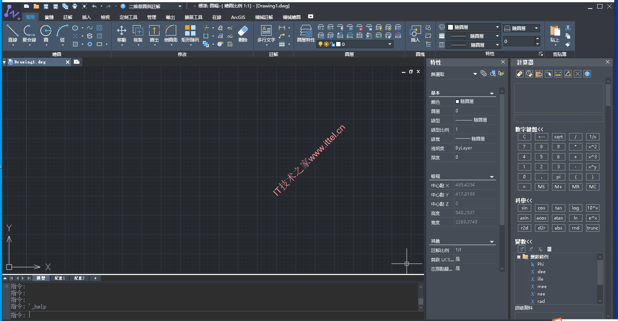
Task: Click the color swatch in 特性 ribbon panel
Action: coord(450,27)
